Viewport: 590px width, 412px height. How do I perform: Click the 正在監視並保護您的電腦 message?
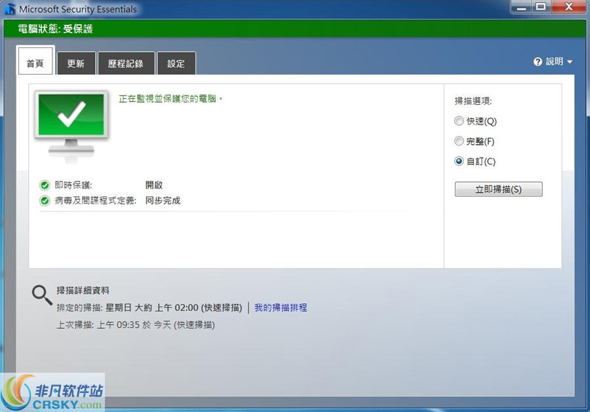coord(170,99)
